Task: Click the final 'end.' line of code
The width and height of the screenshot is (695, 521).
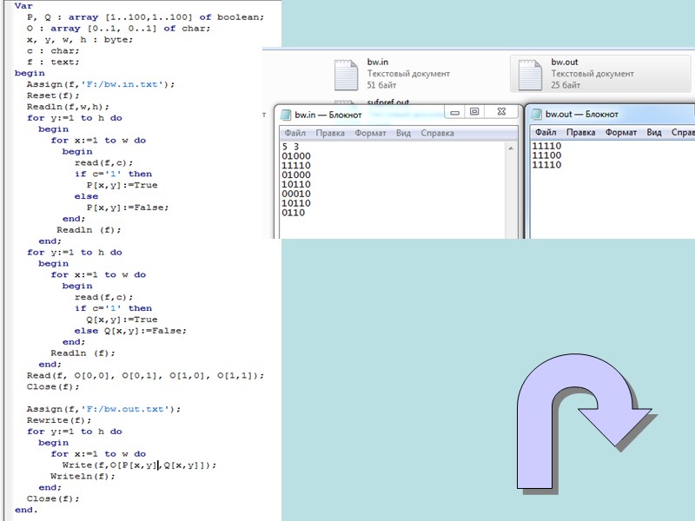Action: click(26, 510)
